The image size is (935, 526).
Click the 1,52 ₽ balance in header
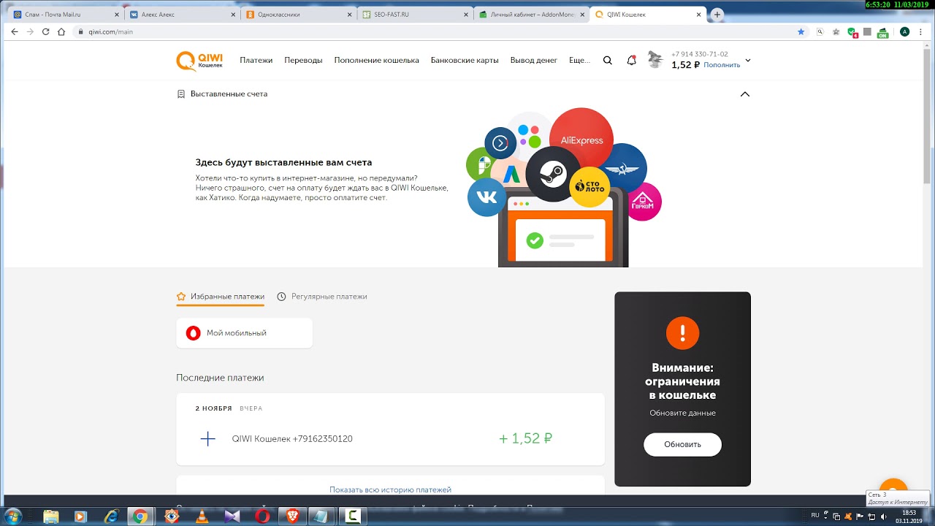click(685, 65)
